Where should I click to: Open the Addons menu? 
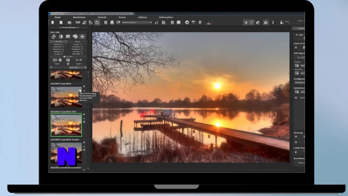point(142,17)
